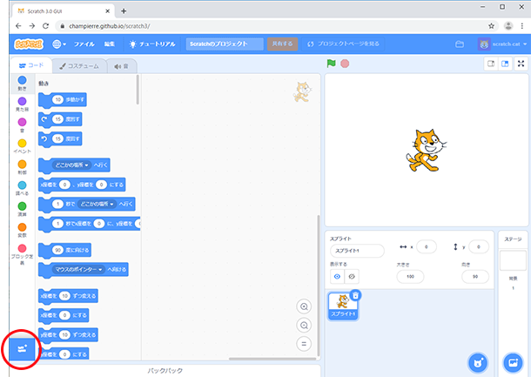
Task: Click the block palette vertical scrollbar
Action: tap(138, 90)
